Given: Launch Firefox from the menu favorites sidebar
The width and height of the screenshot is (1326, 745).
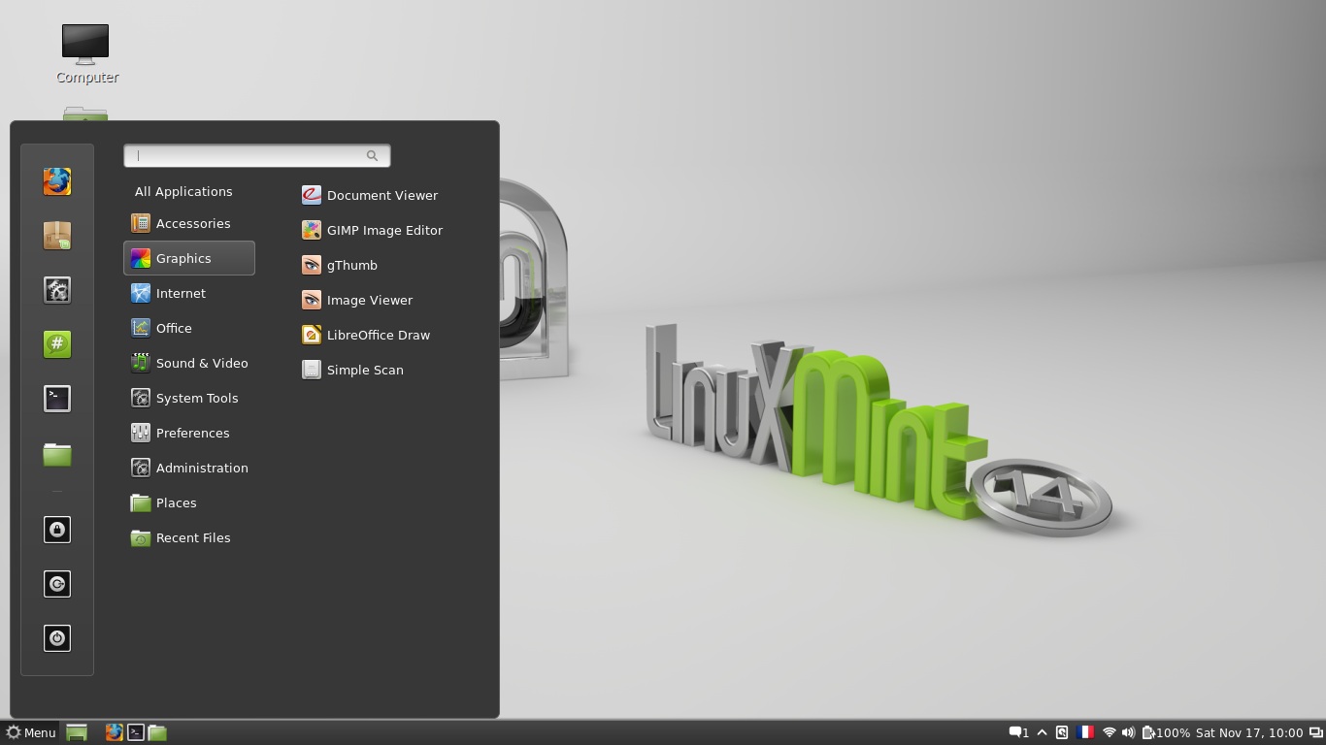Looking at the screenshot, I should click(57, 181).
